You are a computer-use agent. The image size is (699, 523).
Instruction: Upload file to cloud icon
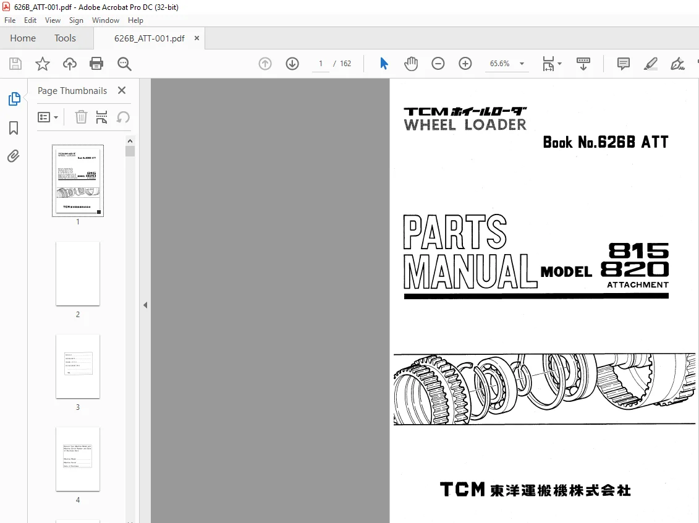click(x=70, y=64)
